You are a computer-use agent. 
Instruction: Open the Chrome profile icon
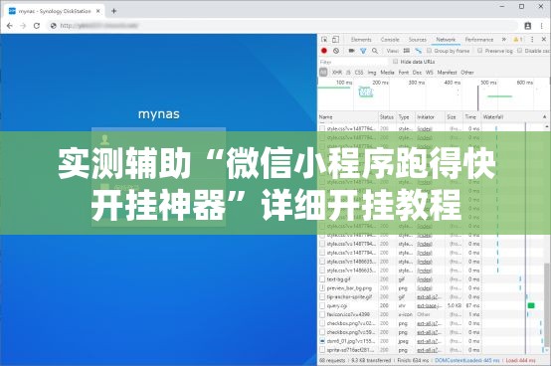[528, 26]
